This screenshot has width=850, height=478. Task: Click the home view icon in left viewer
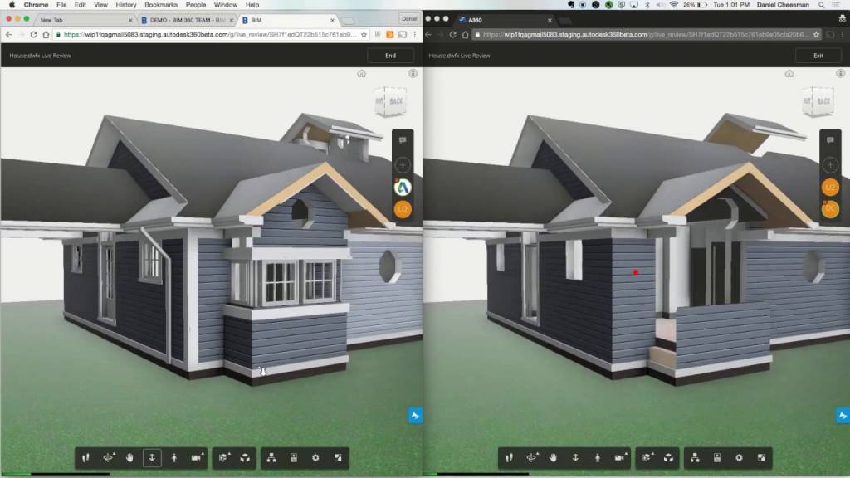[x=362, y=74]
